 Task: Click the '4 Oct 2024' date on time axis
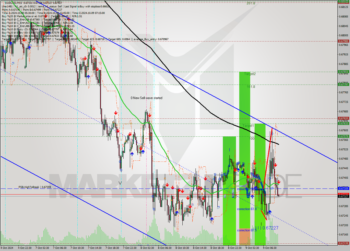tap(7, 248)
